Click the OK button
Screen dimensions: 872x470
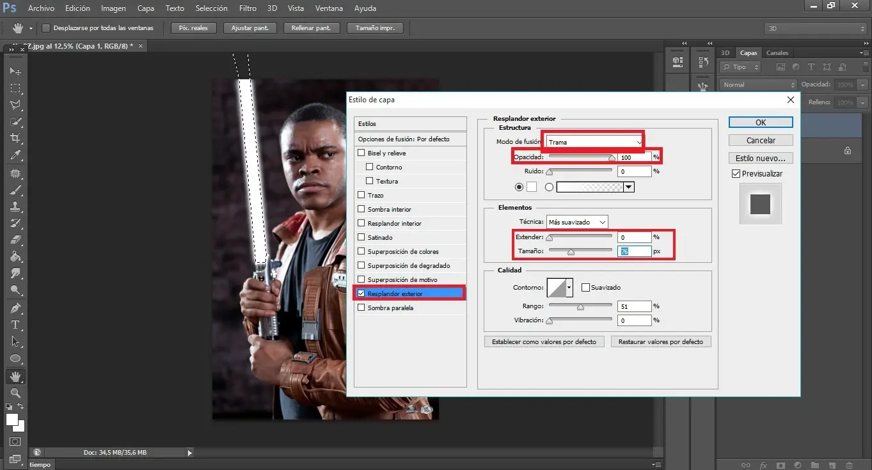pyautogui.click(x=760, y=122)
